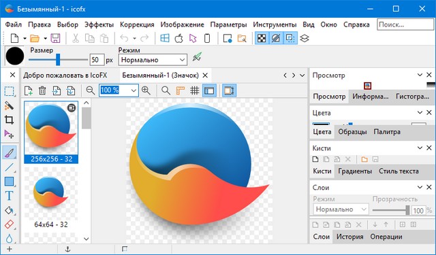
Task: Switch to the История tab
Action: click(349, 237)
